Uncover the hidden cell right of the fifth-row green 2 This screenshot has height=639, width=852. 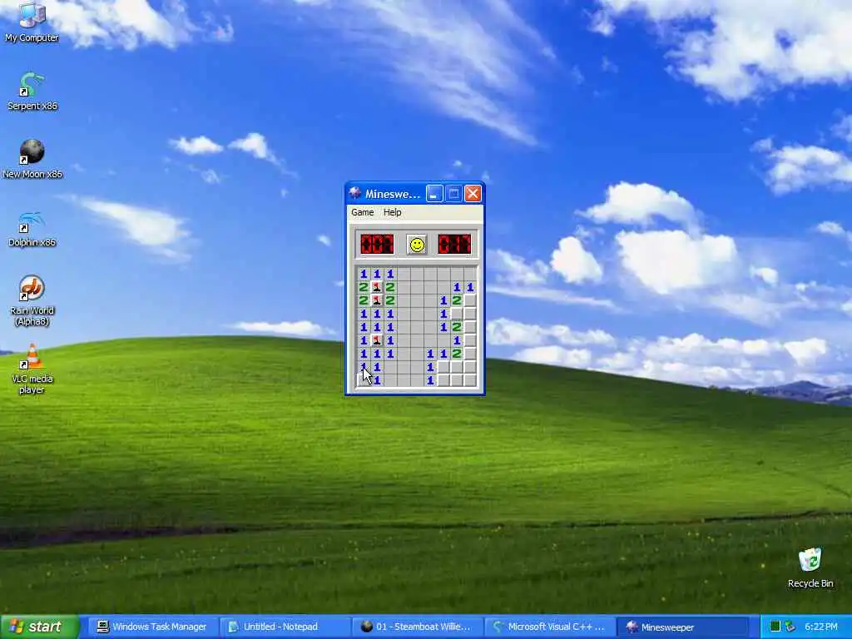pos(471,326)
